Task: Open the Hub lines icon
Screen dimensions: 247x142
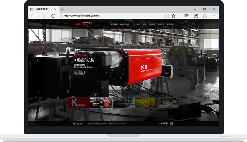Action: 186,16
